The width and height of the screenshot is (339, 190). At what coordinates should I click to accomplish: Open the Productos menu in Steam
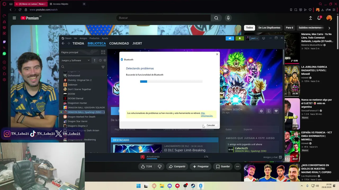94,38
